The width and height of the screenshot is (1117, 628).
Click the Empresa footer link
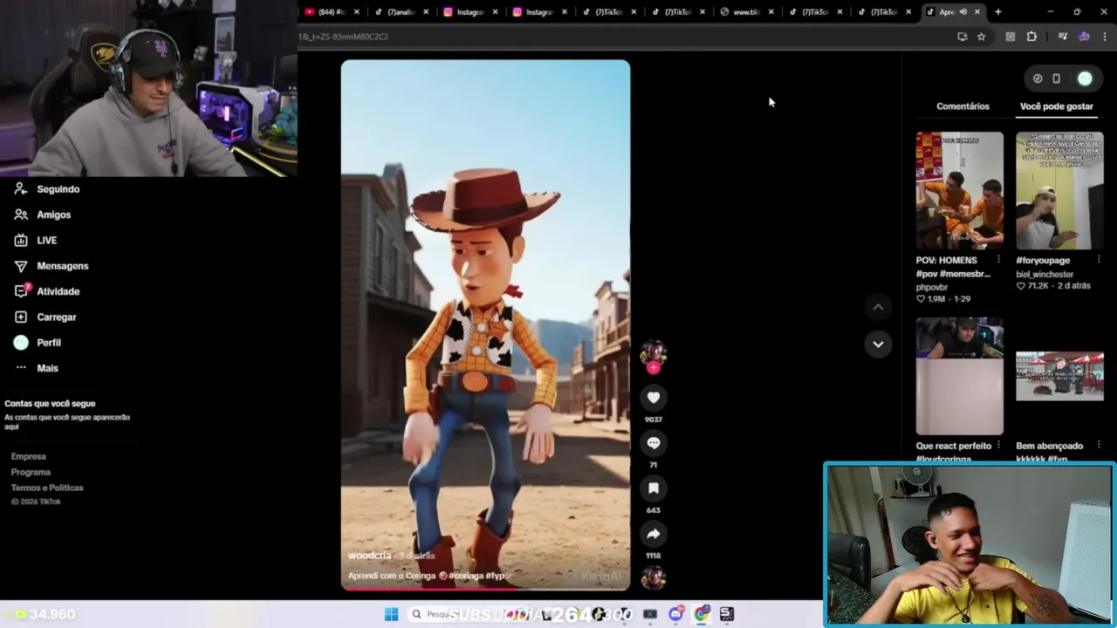click(28, 457)
